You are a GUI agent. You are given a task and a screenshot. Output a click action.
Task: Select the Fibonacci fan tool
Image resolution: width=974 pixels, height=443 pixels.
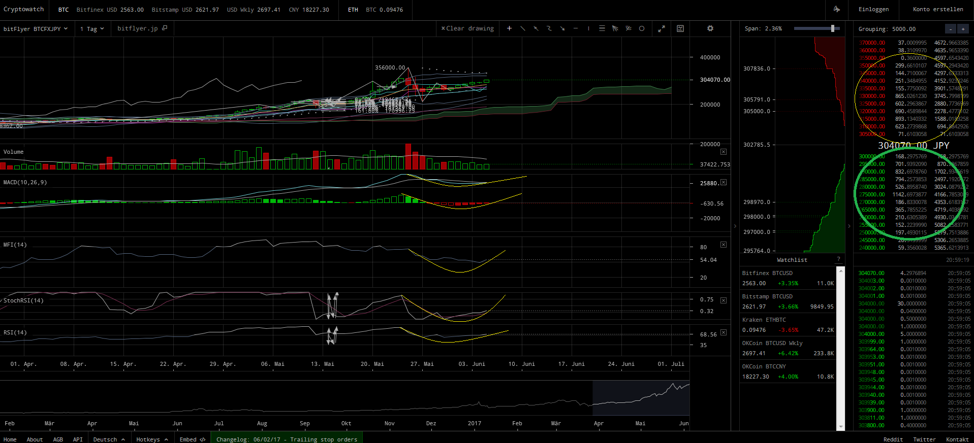coord(615,28)
